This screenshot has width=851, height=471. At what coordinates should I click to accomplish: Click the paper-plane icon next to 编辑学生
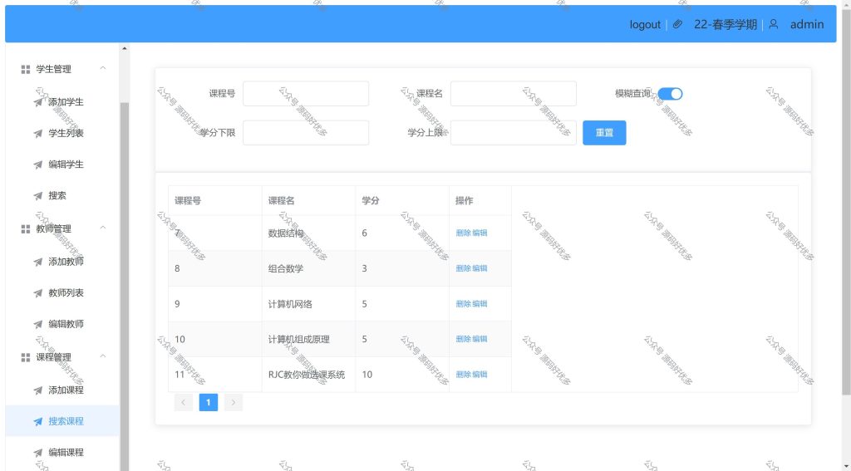click(38, 164)
